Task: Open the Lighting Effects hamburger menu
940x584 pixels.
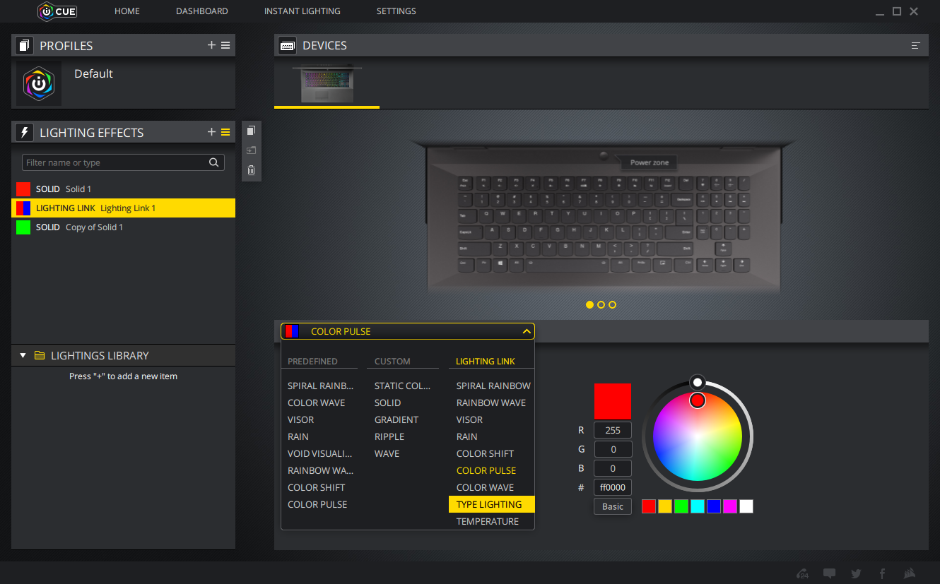Action: (225, 132)
